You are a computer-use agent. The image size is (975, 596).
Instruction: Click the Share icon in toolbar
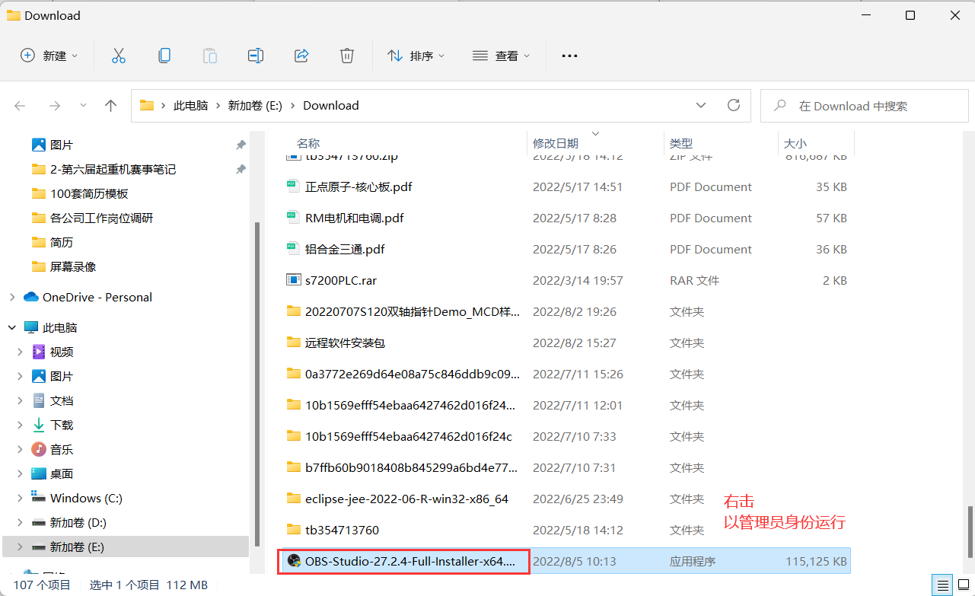pyautogui.click(x=301, y=56)
